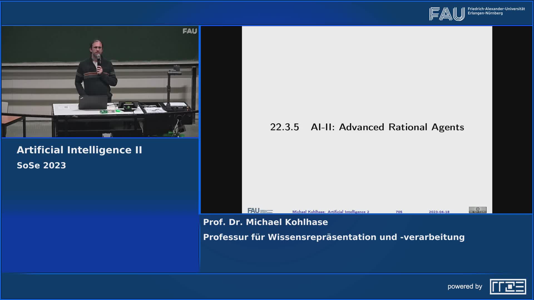Click the slide heading 'Advanced Rational Agents'
This screenshot has height=300, width=534.
[401, 127]
